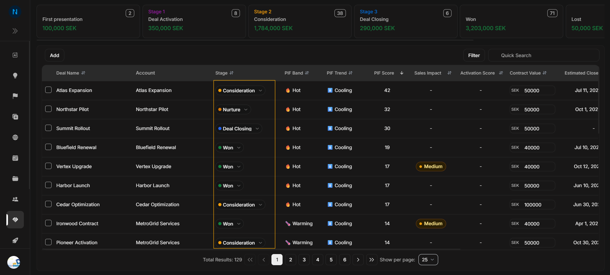This screenshot has width=610, height=275.
Task: Click the PIF Score descending arrow
Action: click(x=402, y=73)
